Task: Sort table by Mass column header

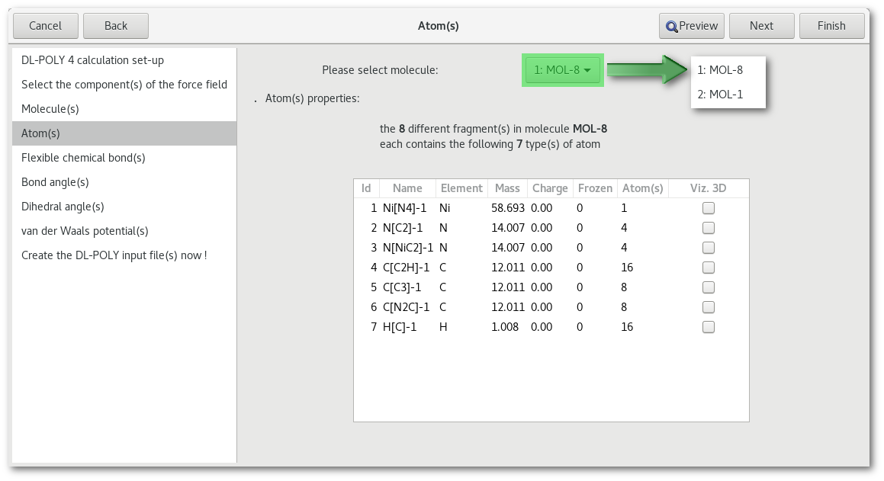Action: (507, 188)
